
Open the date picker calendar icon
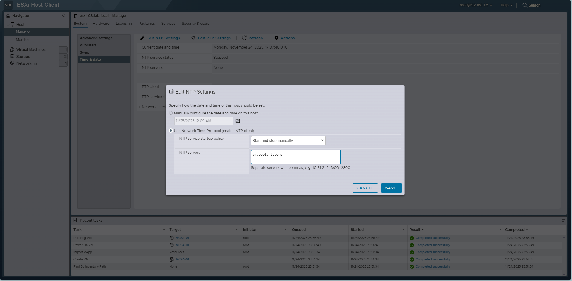238,121
